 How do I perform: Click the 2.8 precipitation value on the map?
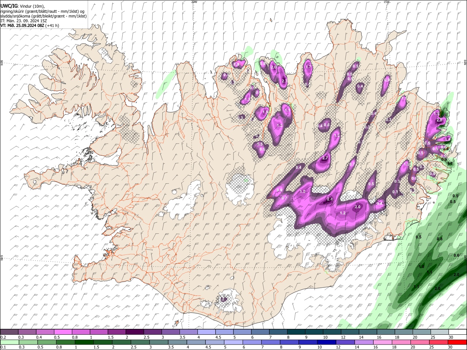[x=439, y=120]
